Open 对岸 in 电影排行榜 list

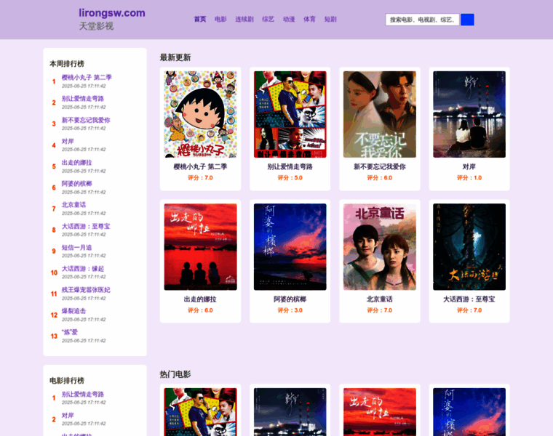[68, 415]
